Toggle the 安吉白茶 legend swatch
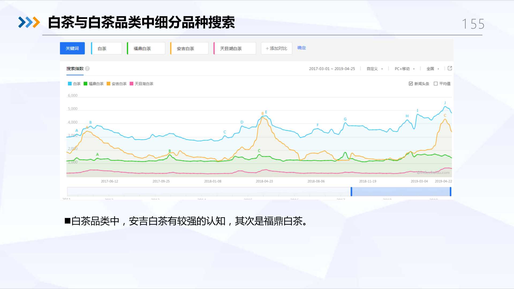514x289 pixels. [108, 84]
